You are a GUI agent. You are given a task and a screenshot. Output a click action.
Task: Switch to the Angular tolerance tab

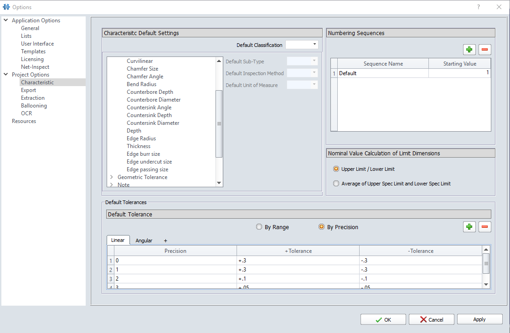coord(144,240)
